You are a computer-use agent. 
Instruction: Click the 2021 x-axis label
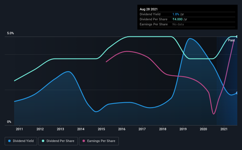point(224,129)
